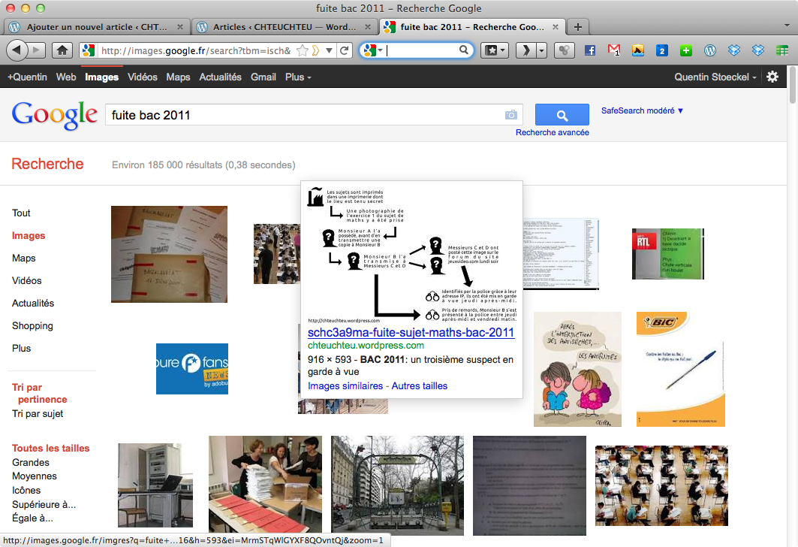
Task: Click the Images similaires link
Action: pos(345,386)
